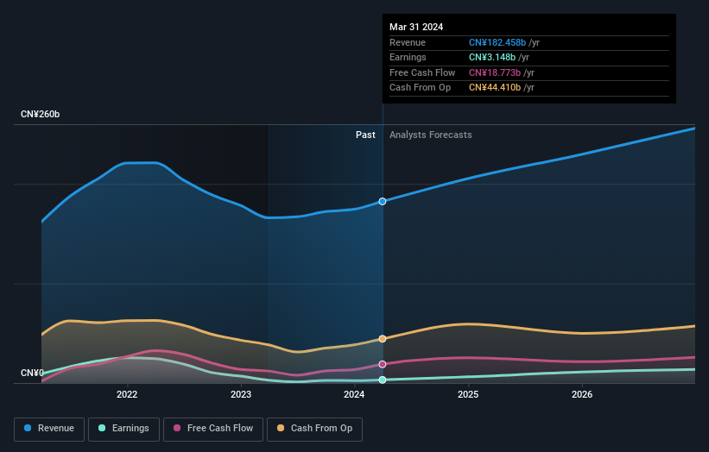Click the 2025 x-axis label
709x452 pixels.
point(468,395)
